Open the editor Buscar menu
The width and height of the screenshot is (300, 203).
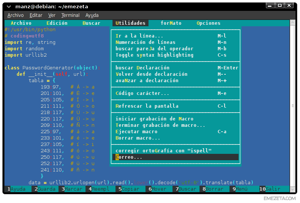[91, 23]
